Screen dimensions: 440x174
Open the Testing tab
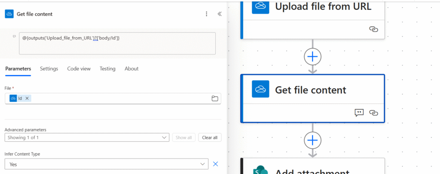(x=107, y=69)
